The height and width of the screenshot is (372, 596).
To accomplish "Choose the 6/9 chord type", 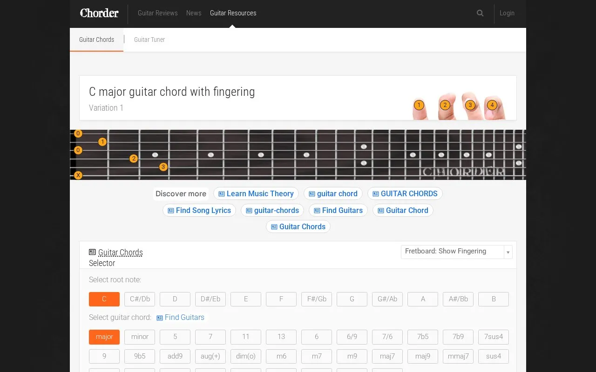I will 352,337.
